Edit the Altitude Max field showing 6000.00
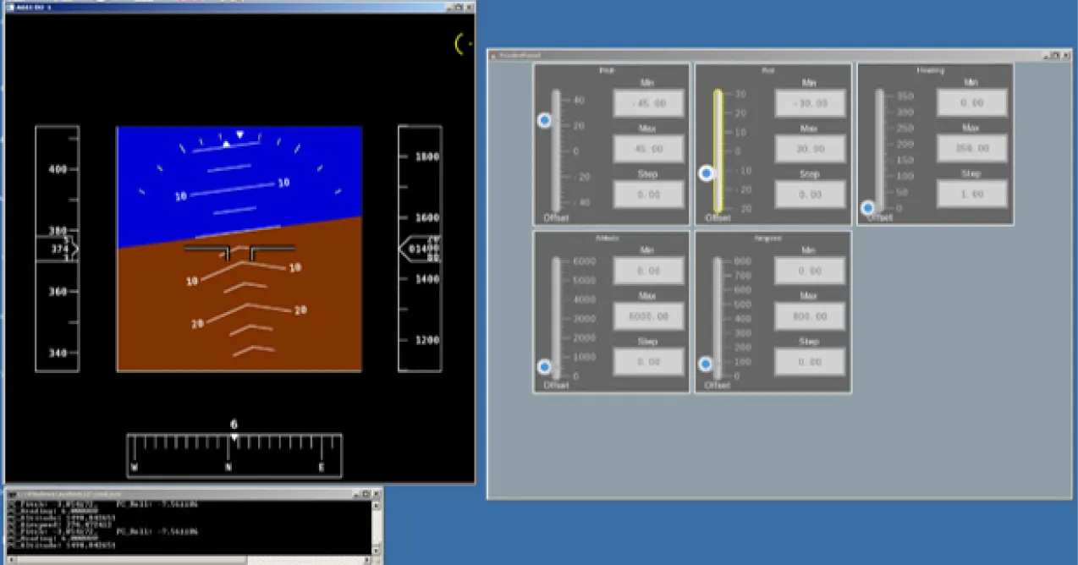The height and width of the screenshot is (565, 1078). 648,316
